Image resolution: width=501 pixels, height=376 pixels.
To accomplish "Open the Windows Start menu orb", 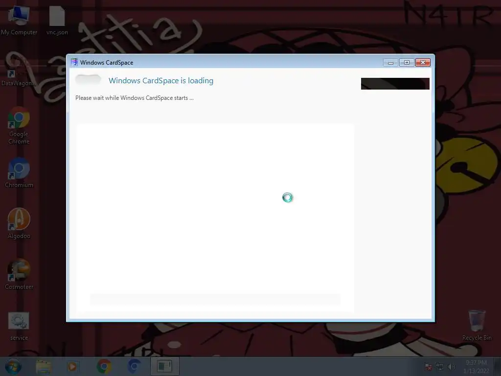I will click(13, 366).
